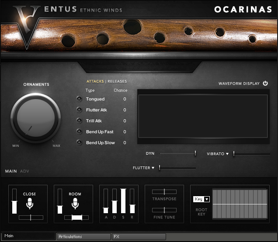The width and height of the screenshot is (278, 242).
Task: Open the Vibrato dropdown menu
Action: (x=218, y=154)
